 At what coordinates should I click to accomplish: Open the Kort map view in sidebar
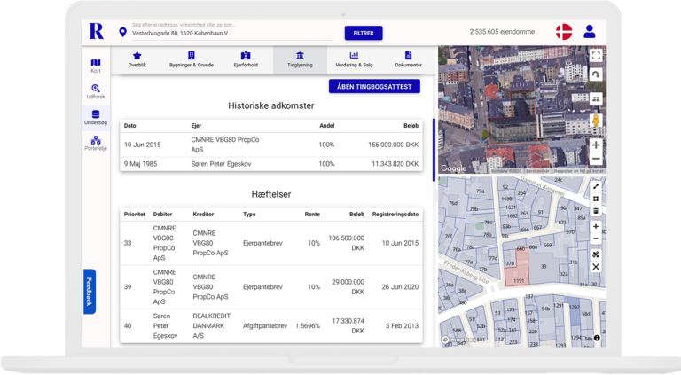click(x=96, y=65)
